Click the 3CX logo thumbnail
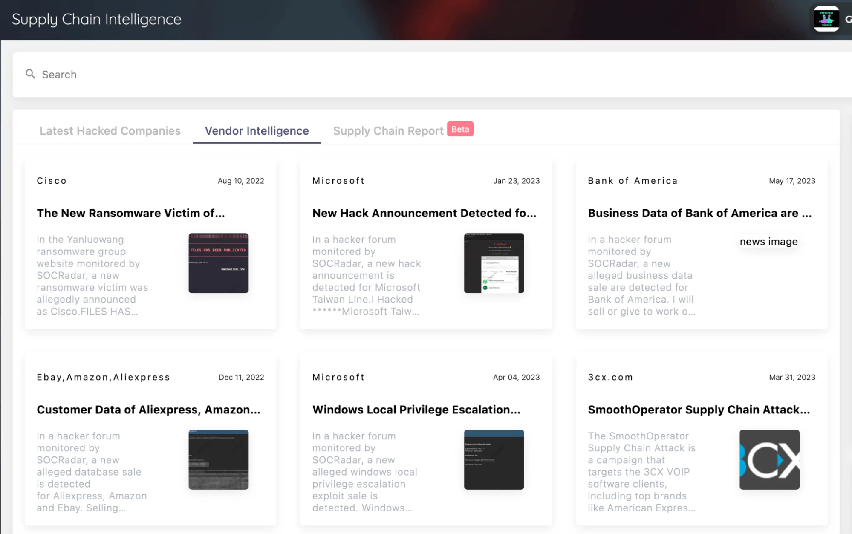This screenshot has width=852, height=534. tap(769, 459)
